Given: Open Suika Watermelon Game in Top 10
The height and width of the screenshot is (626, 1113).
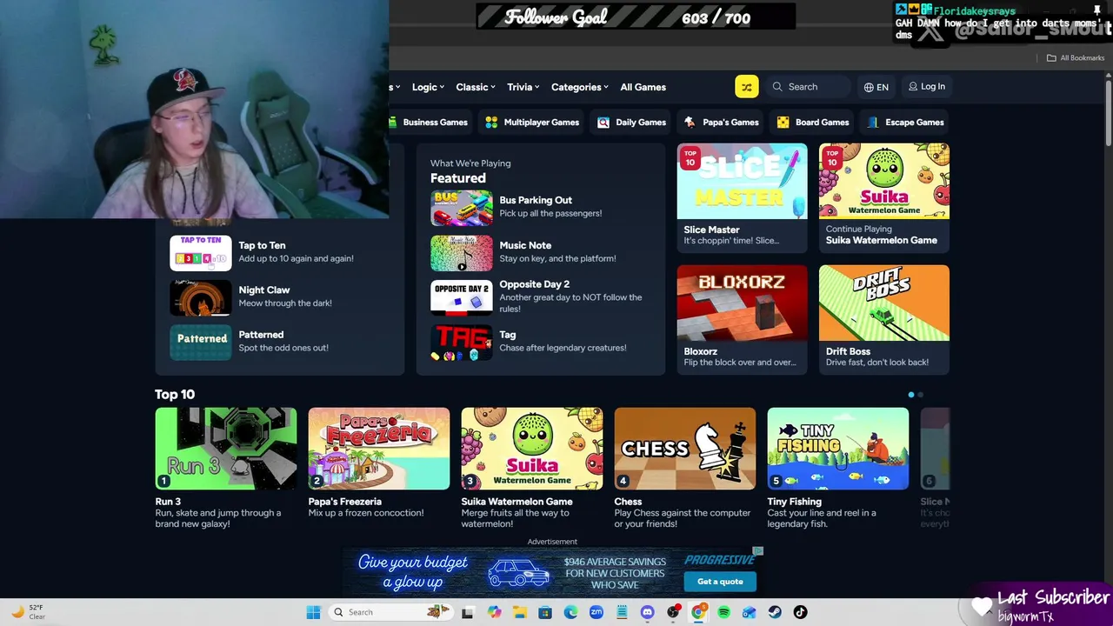Looking at the screenshot, I should 532,449.
